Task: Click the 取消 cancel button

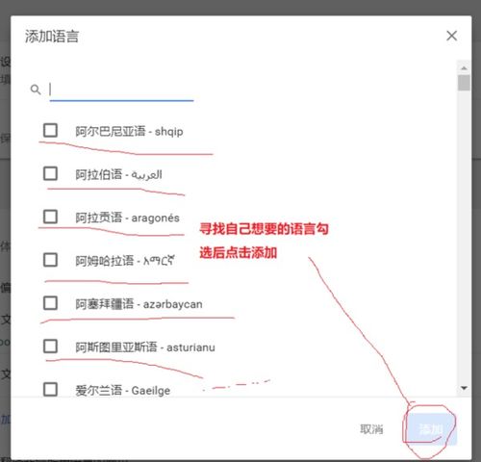Action: coord(371,429)
